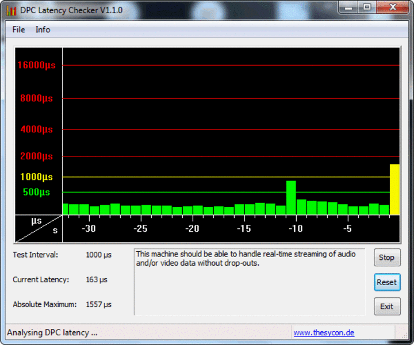The height and width of the screenshot is (345, 414).
Task: Maximize the DPC Latency Checker window
Action: [x=367, y=7]
